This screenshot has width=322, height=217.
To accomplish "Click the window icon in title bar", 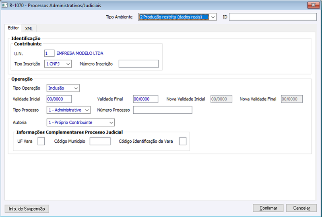I will coord(4,5).
